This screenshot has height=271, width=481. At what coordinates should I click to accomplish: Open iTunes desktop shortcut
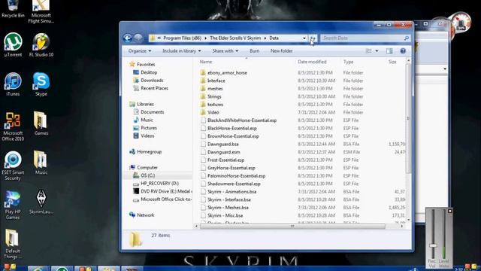pyautogui.click(x=13, y=84)
